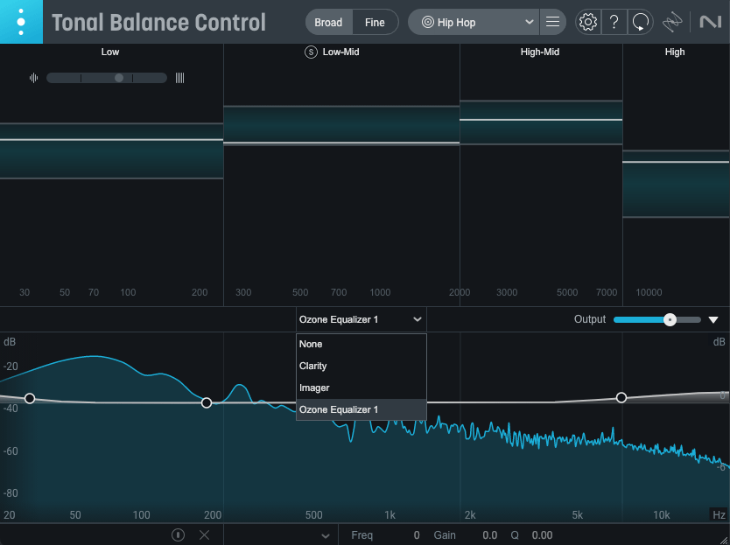Click the Low band crest factor slider
The height and width of the screenshot is (545, 730).
(107, 78)
